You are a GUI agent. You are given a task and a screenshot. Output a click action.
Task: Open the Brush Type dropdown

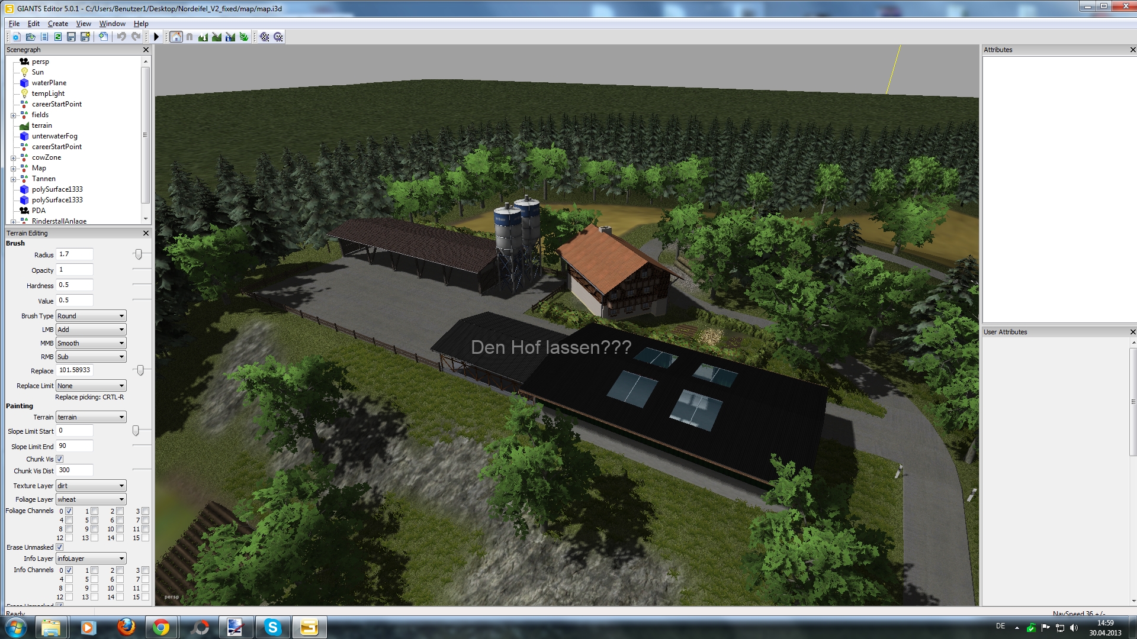[91, 316]
